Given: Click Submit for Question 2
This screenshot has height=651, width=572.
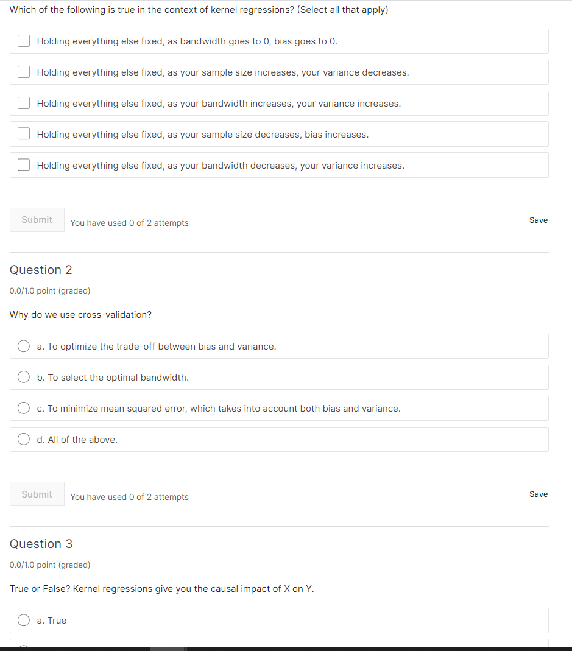Looking at the screenshot, I should 37,493.
